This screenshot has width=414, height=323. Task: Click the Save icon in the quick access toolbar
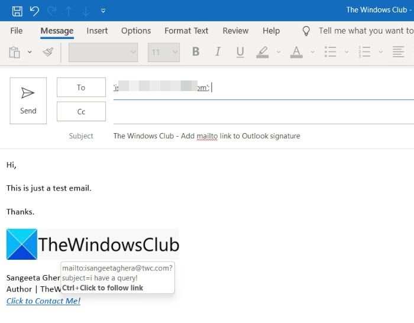17,11
